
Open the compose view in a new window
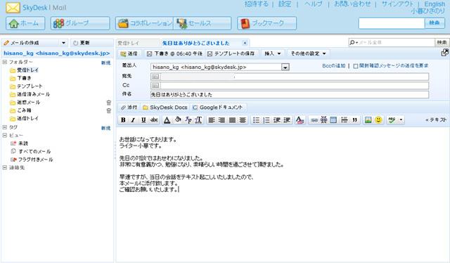coord(444,53)
